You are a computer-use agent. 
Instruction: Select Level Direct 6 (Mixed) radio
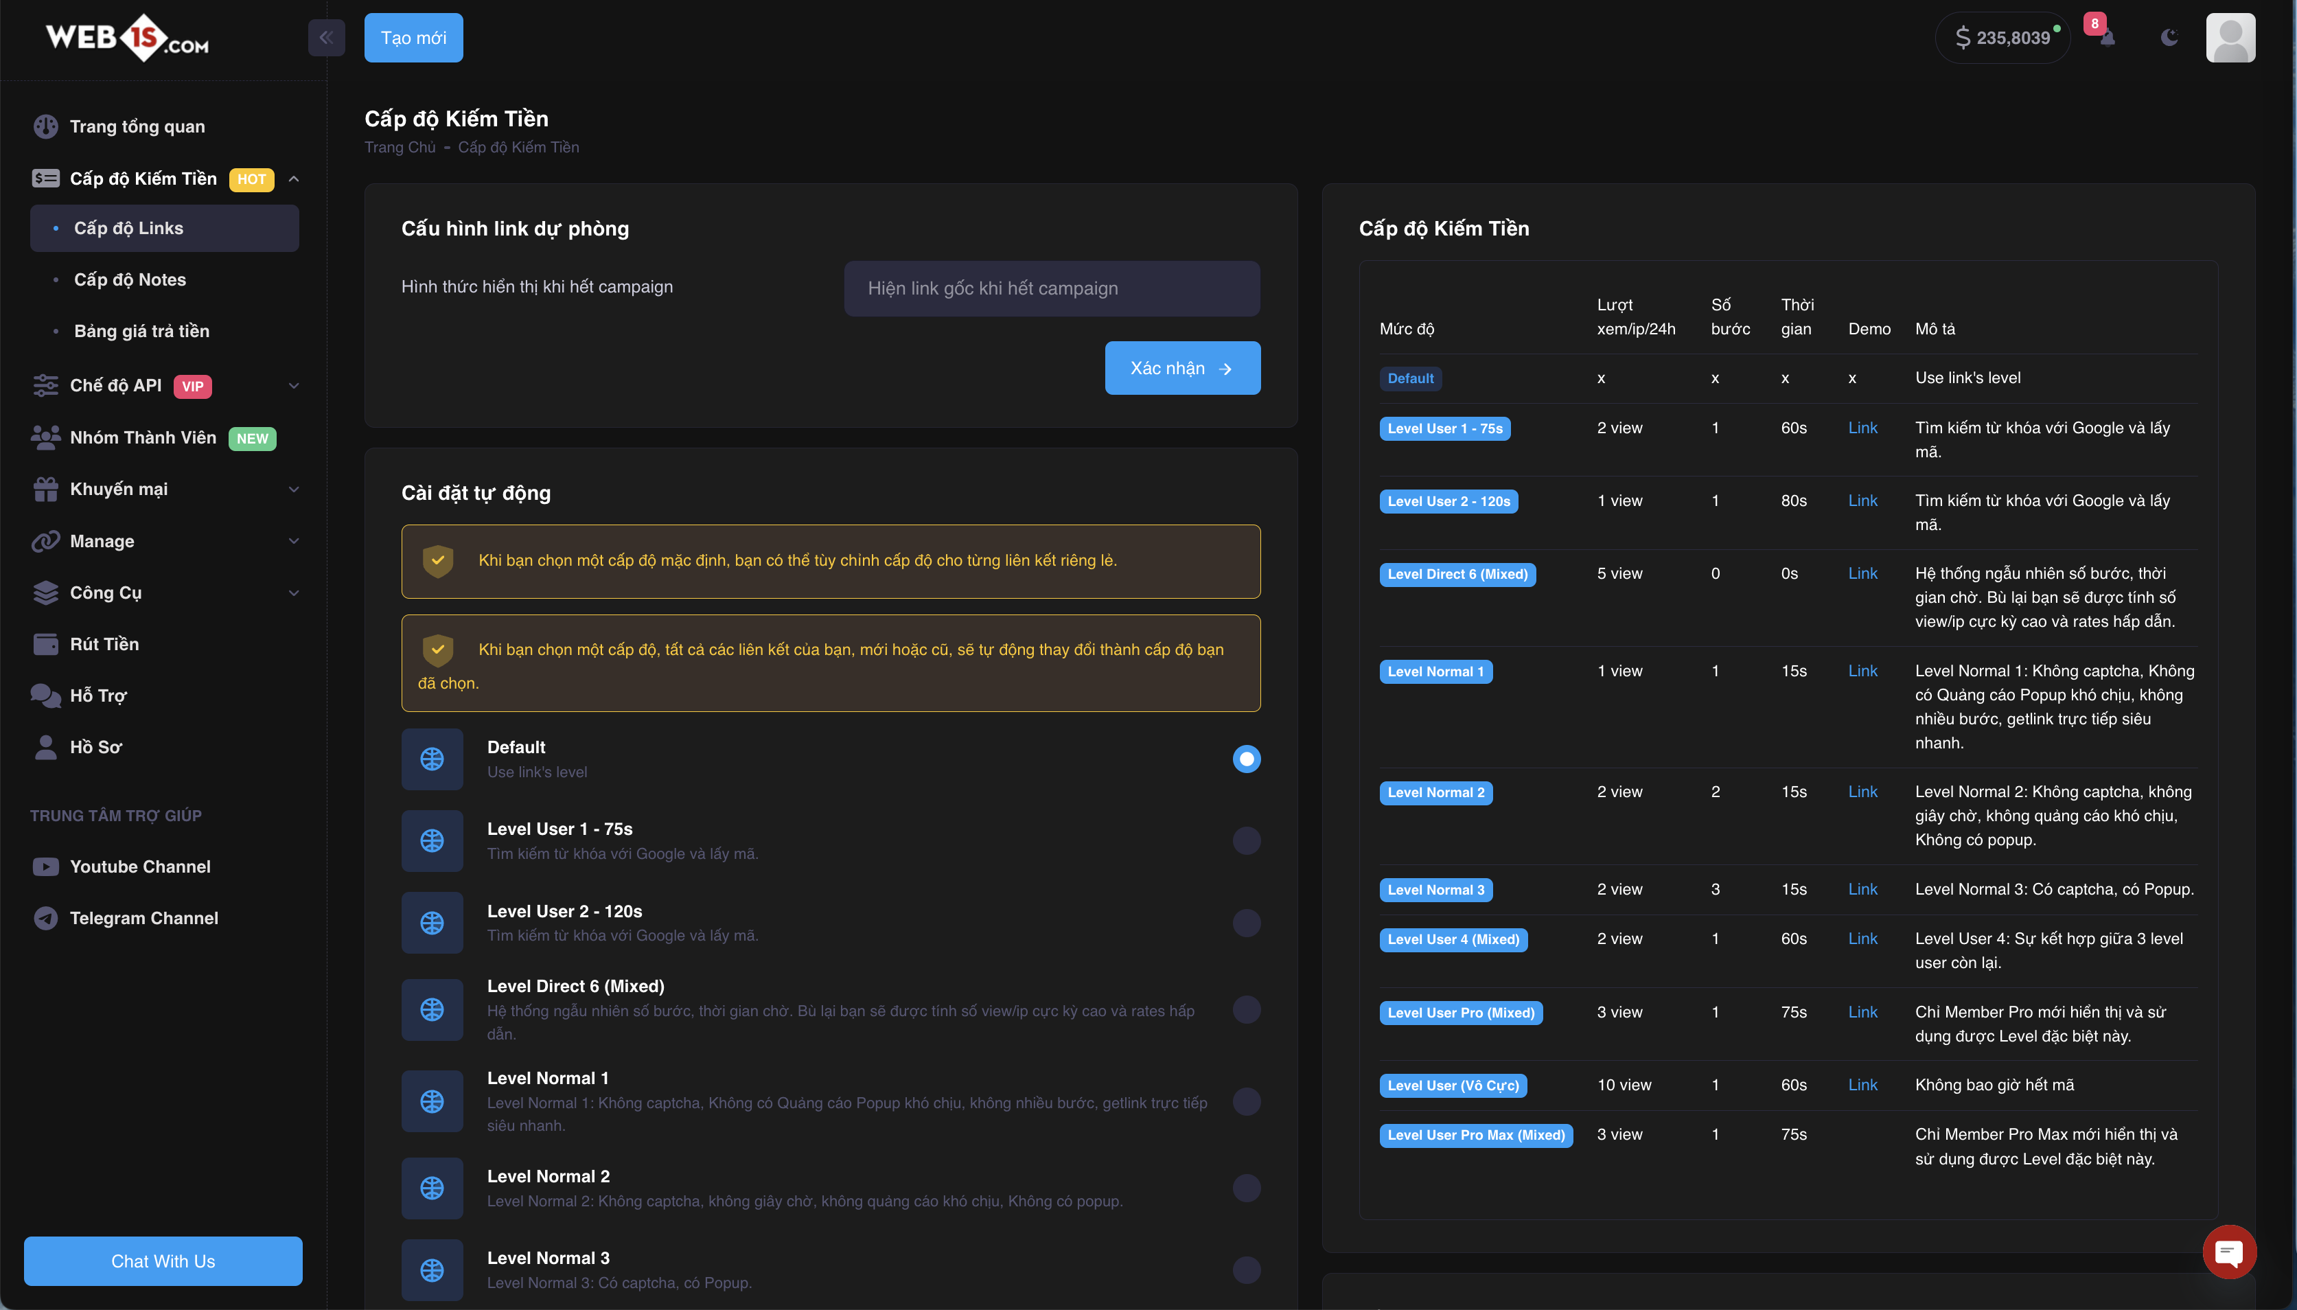point(1247,1009)
